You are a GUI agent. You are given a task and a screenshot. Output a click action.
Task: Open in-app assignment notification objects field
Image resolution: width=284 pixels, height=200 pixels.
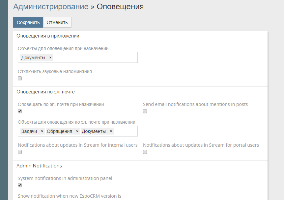[96, 58]
